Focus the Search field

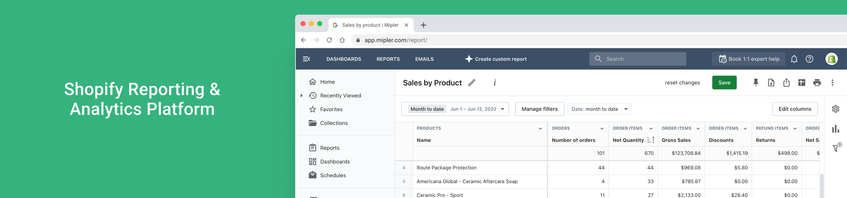click(x=638, y=59)
